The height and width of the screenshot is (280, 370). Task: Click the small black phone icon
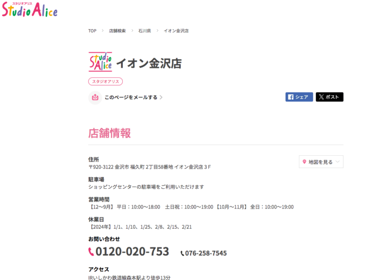[182, 253]
